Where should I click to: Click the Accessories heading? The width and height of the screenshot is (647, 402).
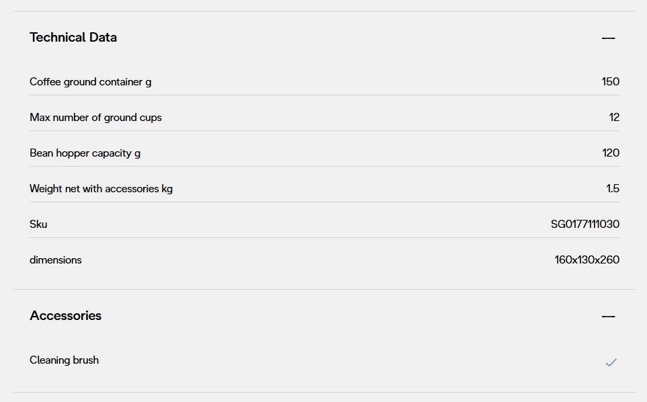tap(66, 316)
